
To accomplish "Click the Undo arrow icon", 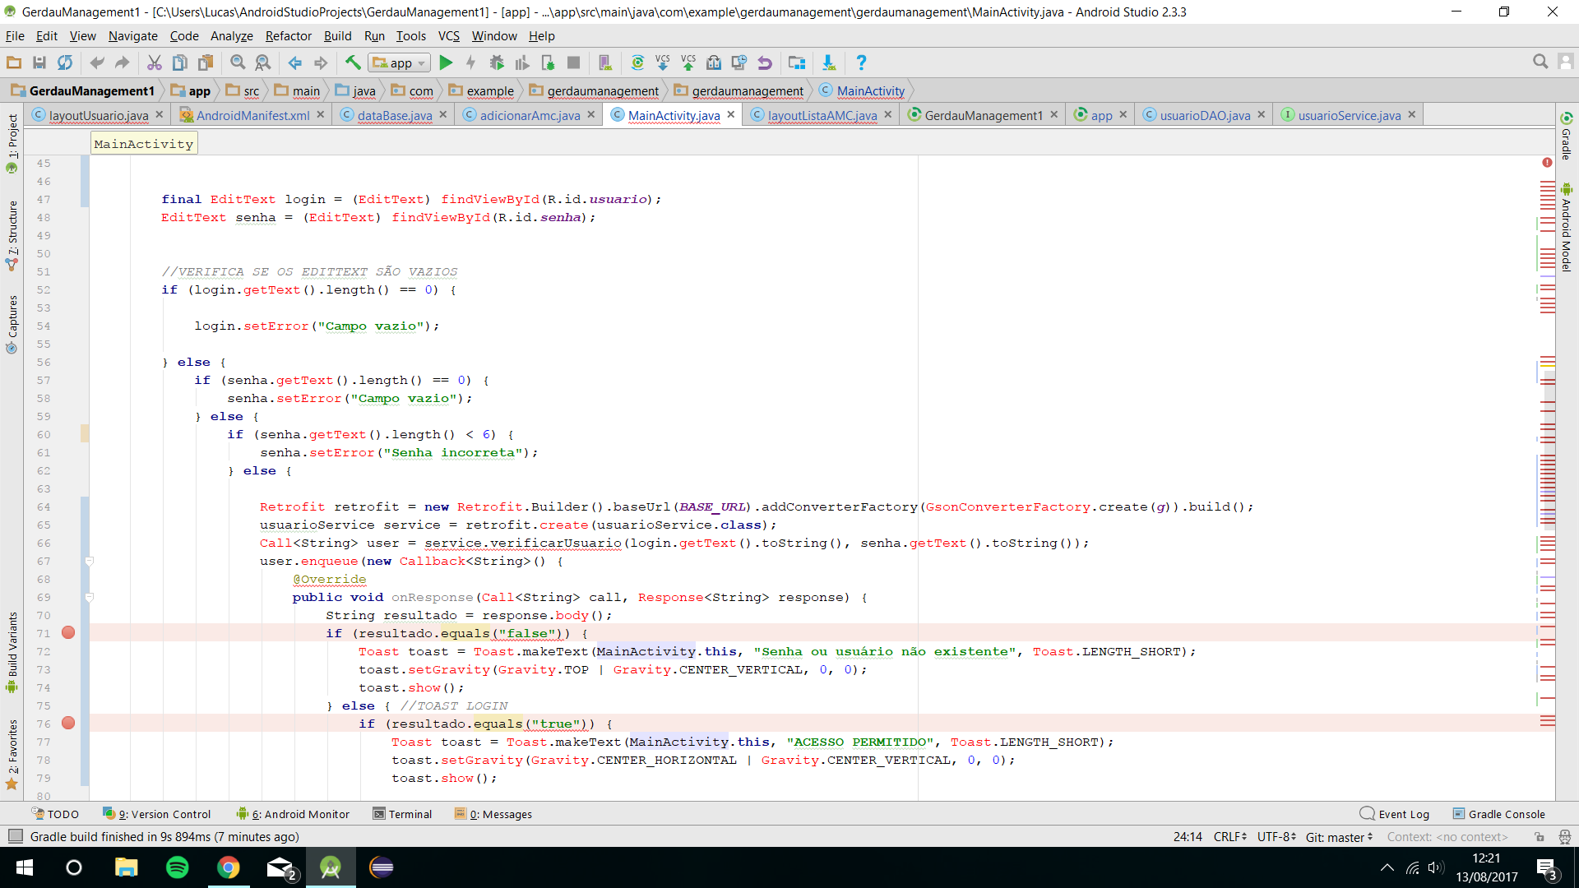I will (x=97, y=62).
